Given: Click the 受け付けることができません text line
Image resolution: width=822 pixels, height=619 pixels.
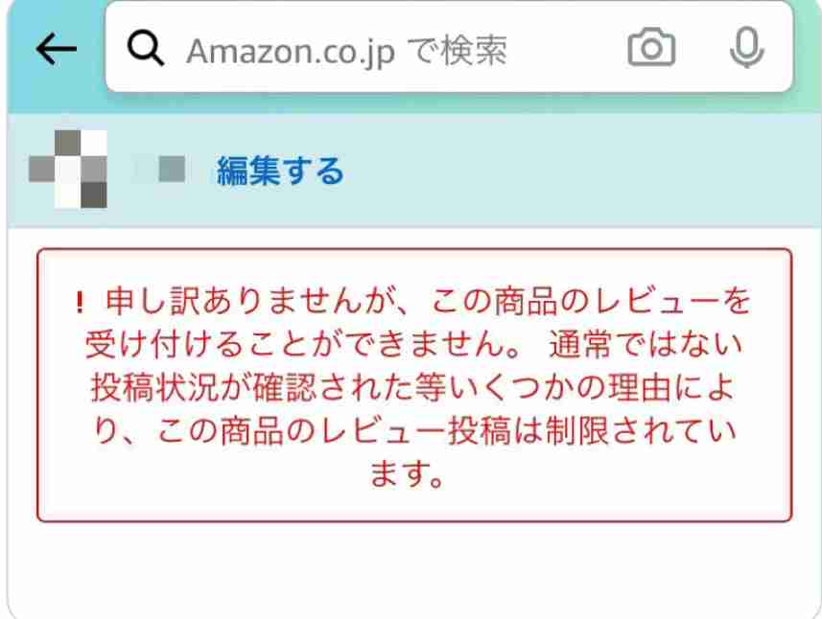Looking at the screenshot, I should [x=303, y=345].
